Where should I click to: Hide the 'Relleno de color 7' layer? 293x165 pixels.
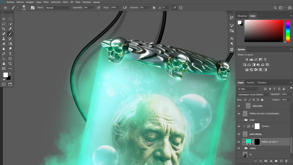click(x=238, y=142)
